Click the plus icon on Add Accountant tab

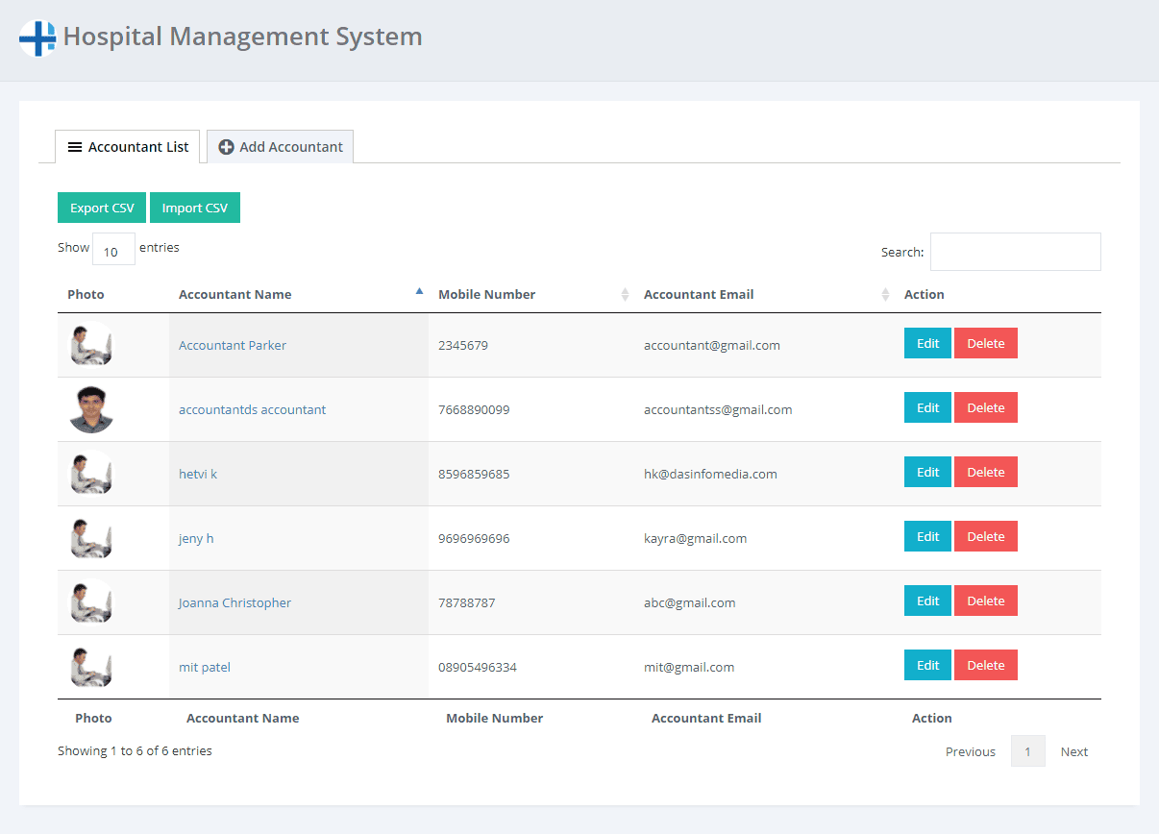[x=226, y=147]
